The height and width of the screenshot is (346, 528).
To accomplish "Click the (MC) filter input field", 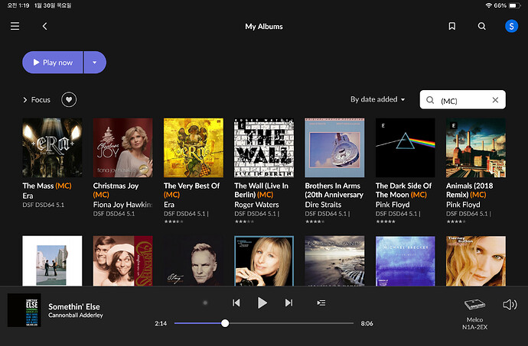I will pos(462,100).
